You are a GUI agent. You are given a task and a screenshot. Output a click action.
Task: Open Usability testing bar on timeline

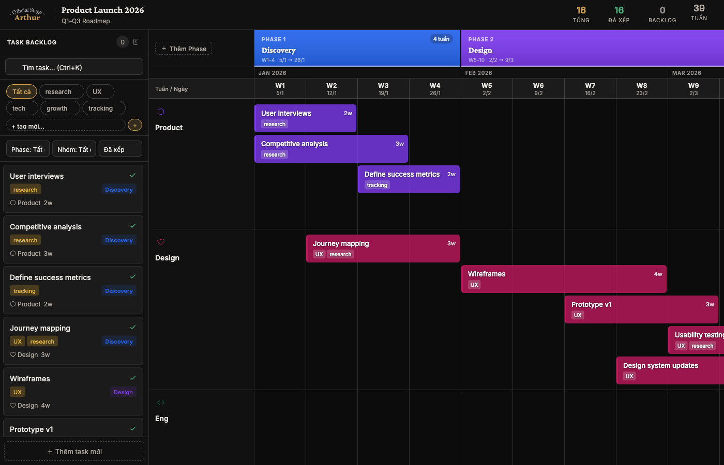click(x=696, y=340)
